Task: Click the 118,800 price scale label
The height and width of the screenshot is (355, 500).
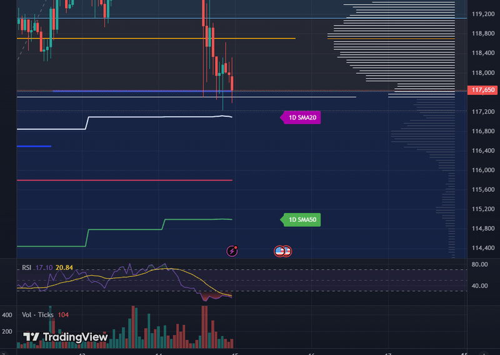Action: coord(483,34)
